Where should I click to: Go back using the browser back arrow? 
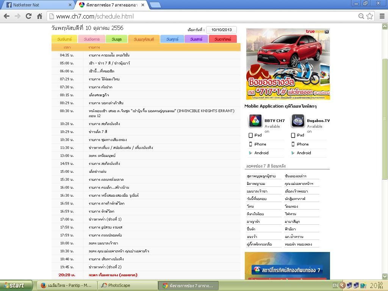point(7,16)
